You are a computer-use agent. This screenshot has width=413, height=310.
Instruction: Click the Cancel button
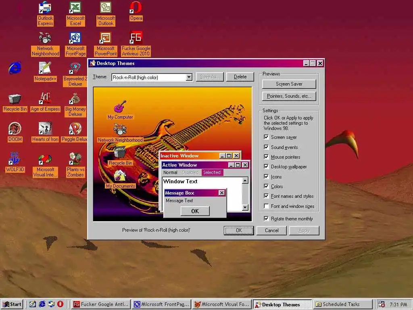coord(271,230)
